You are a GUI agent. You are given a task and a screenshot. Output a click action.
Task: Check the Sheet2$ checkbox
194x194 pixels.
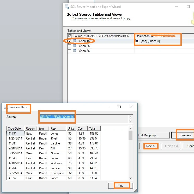point(69,46)
